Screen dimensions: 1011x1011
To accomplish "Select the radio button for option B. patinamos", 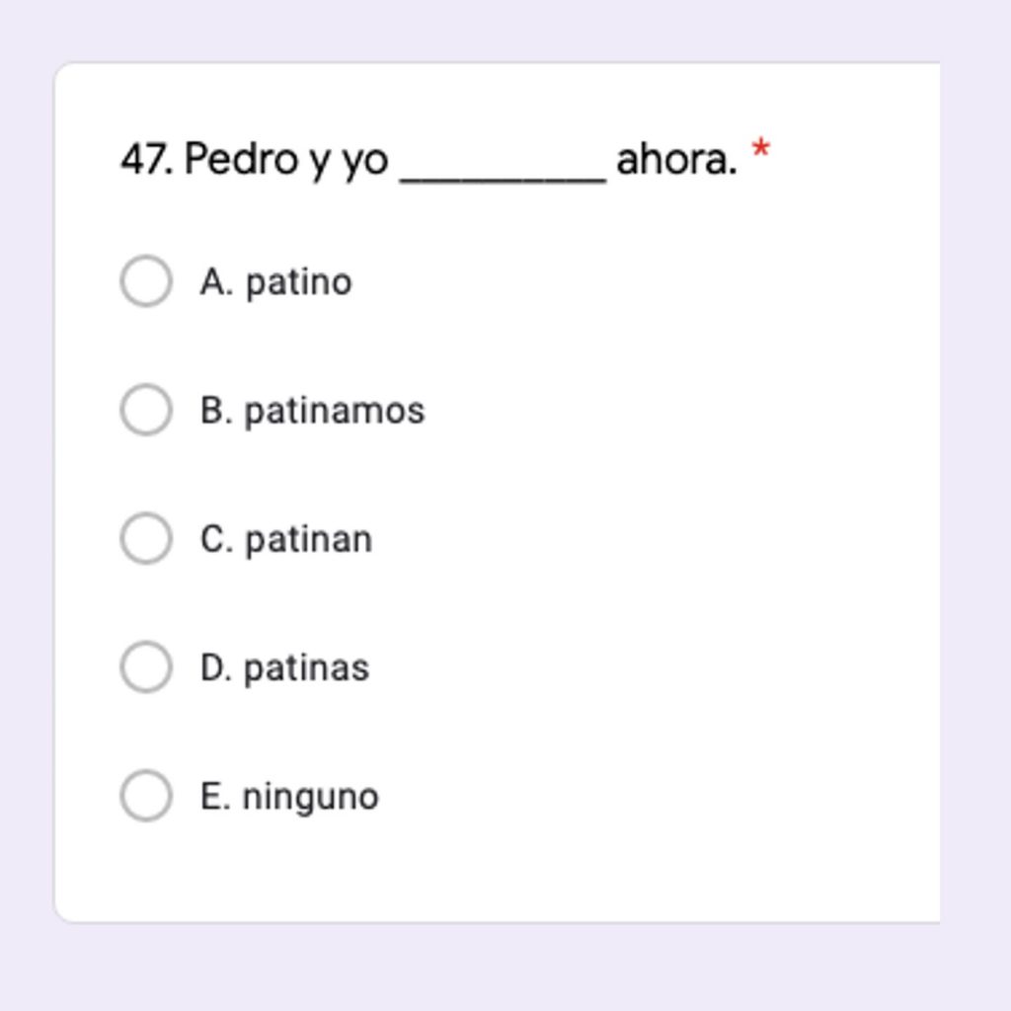I will pyautogui.click(x=146, y=410).
